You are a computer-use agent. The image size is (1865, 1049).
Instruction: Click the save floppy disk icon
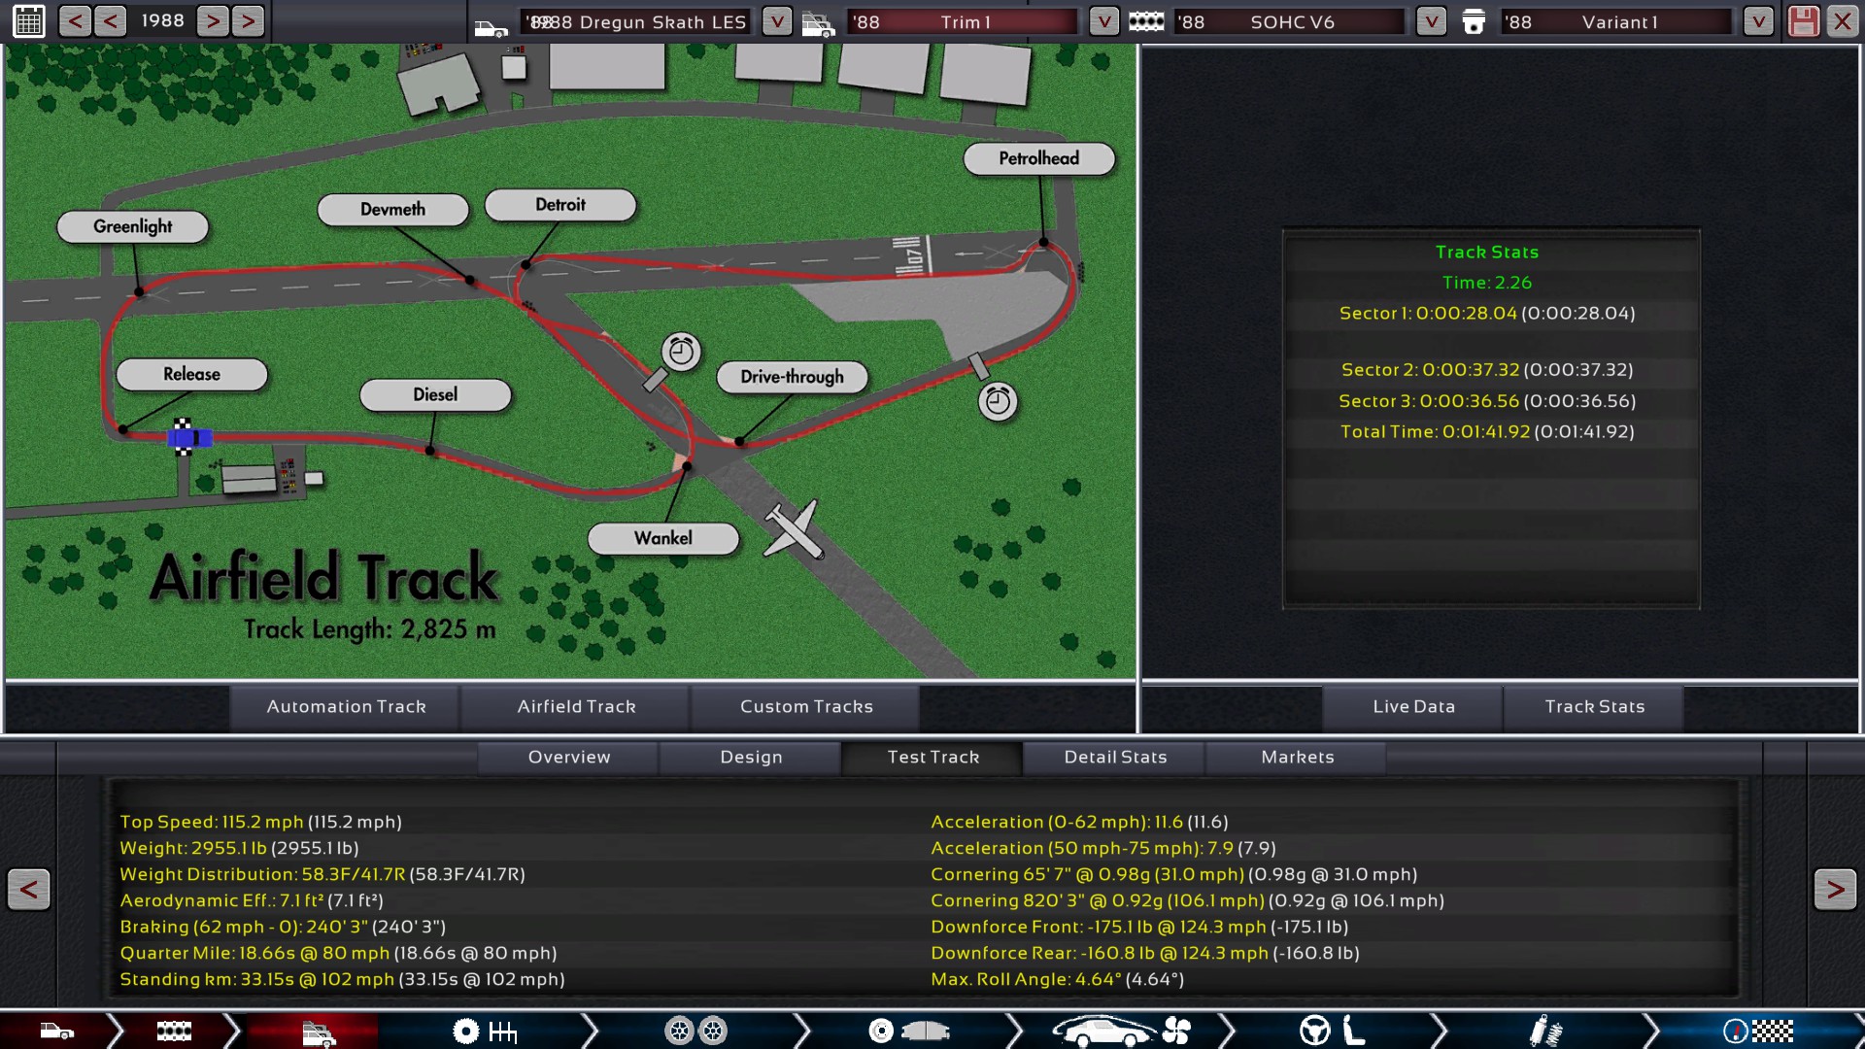1803,21
